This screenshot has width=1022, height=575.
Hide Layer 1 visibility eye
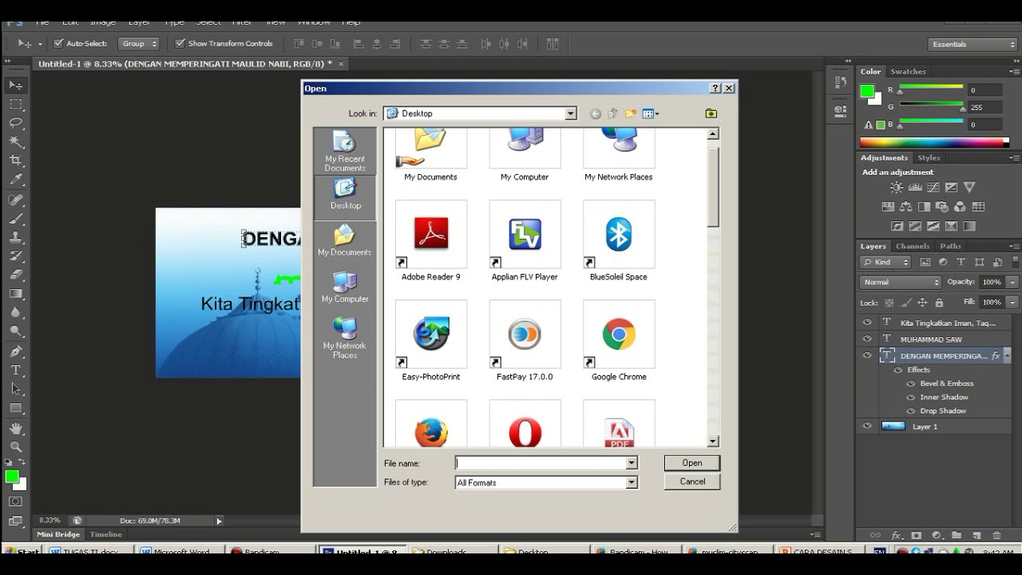tap(867, 426)
